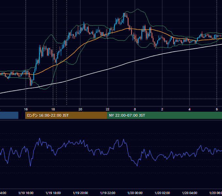Screen dimensions: 222x196
Task: Click the "2" hour label on price chart axis
Action: (162, 109)
